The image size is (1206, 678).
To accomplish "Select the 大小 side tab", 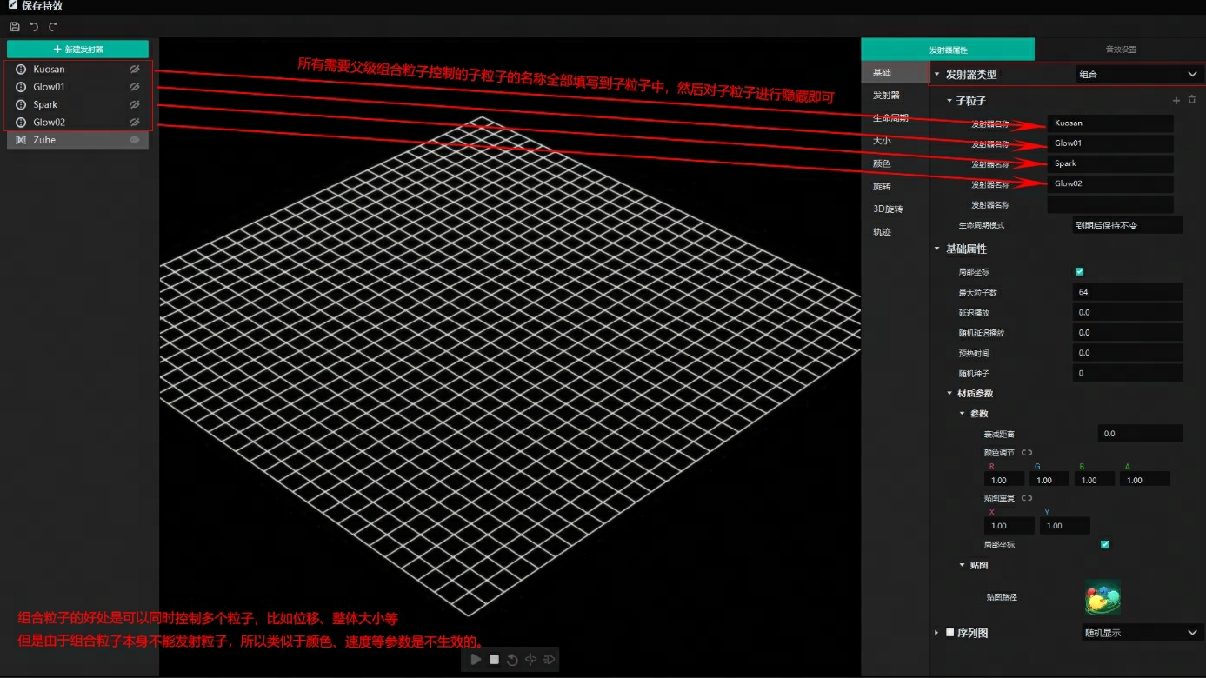I will point(895,140).
